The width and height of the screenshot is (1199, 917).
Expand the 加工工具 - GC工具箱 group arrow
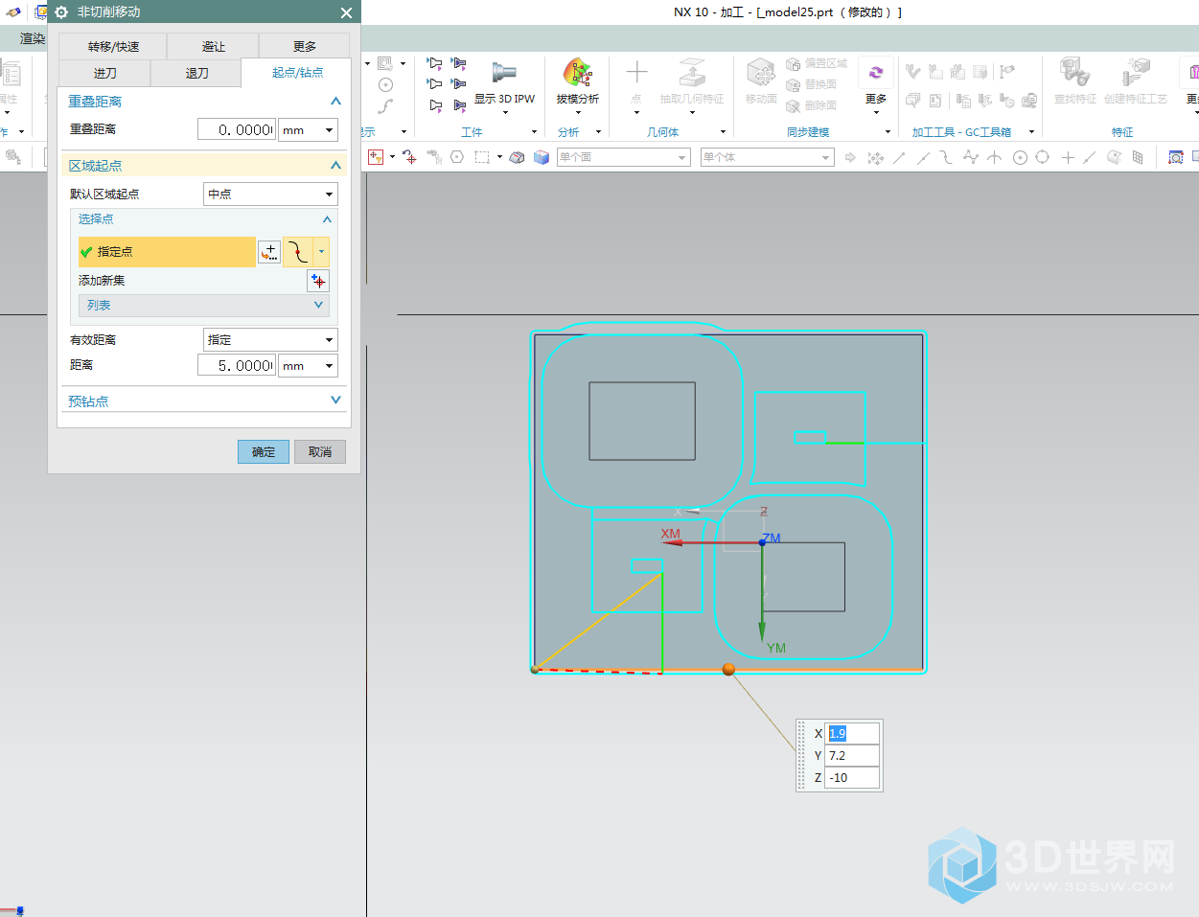1032,132
